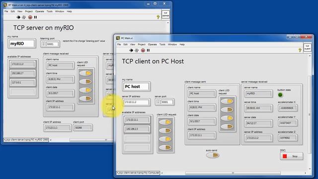Click the myRIO my name field
Screen dimensions: 318x179
click(x=21, y=44)
